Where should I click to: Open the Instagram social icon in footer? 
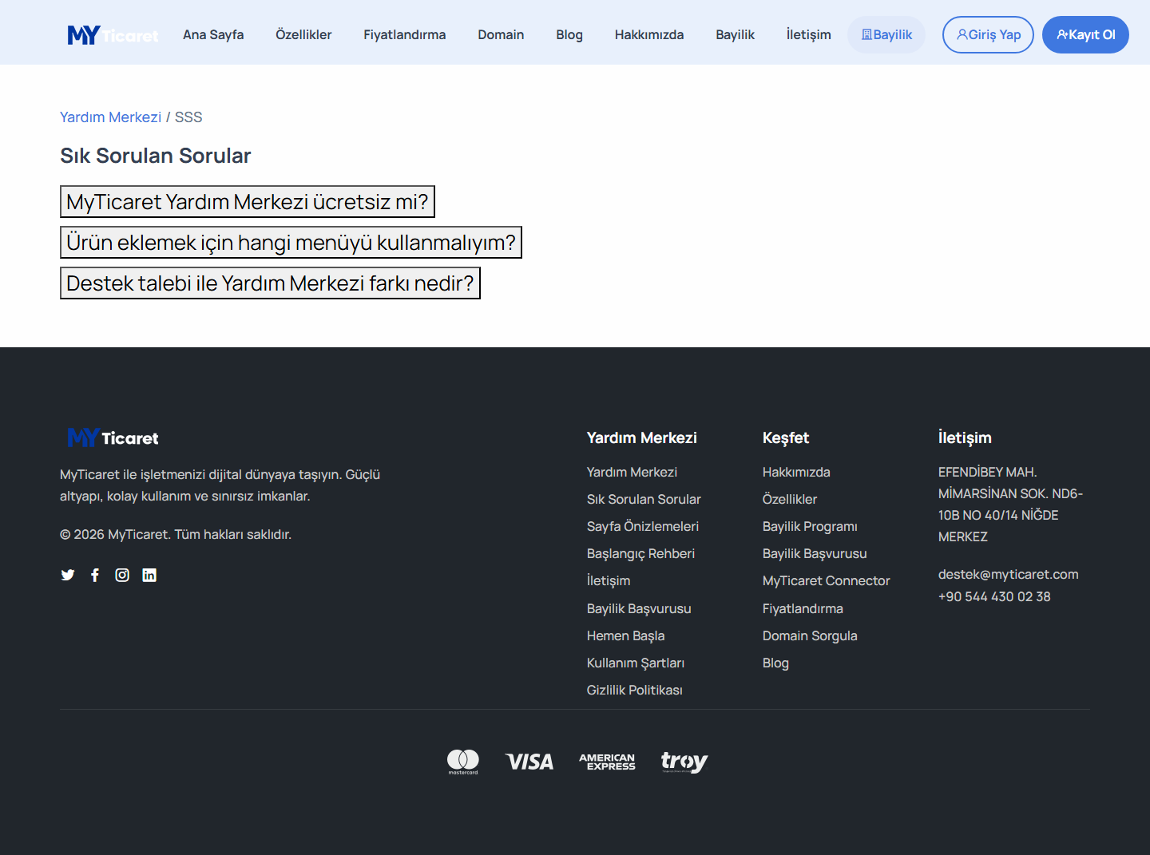point(122,575)
